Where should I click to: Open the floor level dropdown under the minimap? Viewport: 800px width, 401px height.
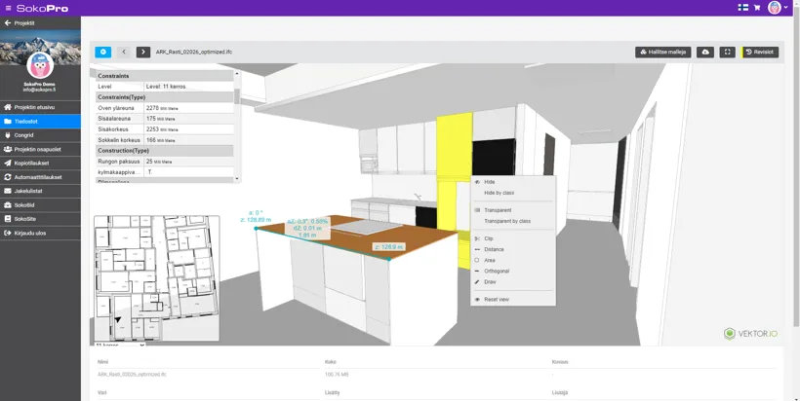click(x=120, y=345)
